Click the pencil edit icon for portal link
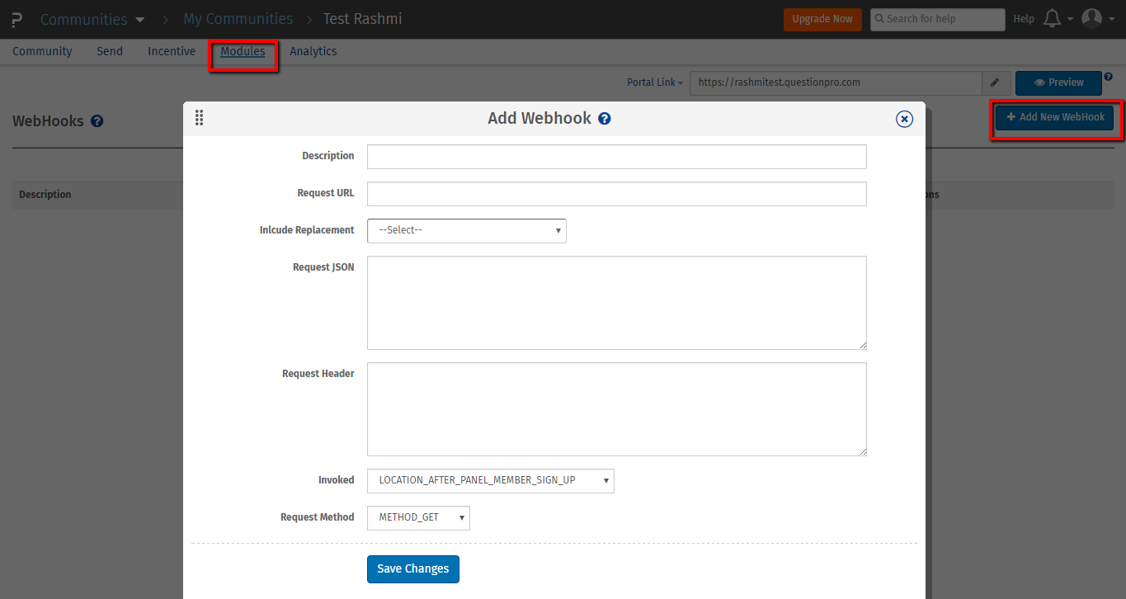This screenshot has width=1126, height=599. (996, 83)
